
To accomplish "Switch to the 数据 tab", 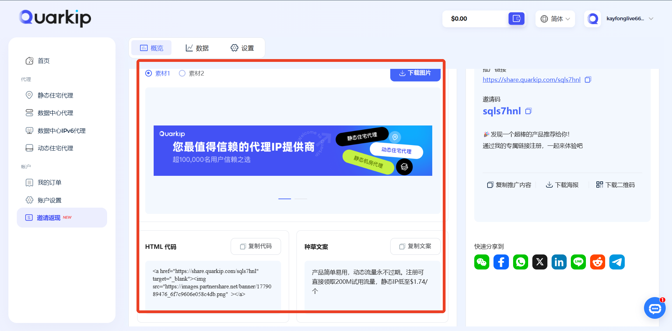I will (x=197, y=48).
